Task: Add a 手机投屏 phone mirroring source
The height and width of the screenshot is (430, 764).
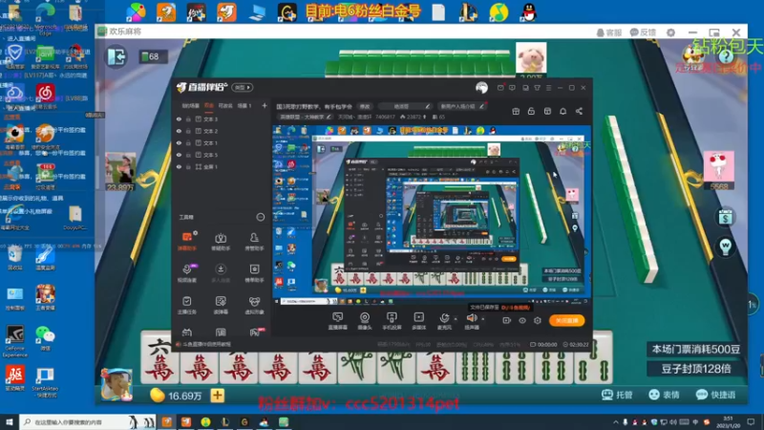Action: (392, 321)
